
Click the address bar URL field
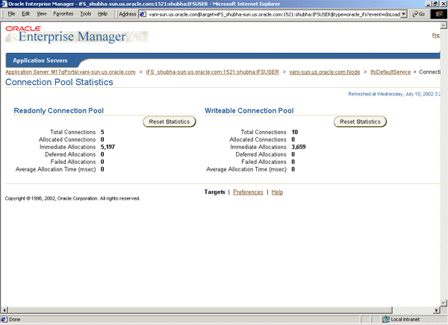(x=274, y=14)
